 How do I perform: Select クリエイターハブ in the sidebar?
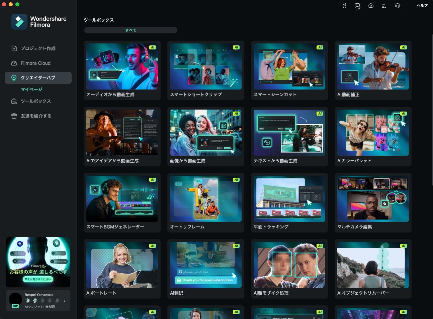click(x=38, y=78)
